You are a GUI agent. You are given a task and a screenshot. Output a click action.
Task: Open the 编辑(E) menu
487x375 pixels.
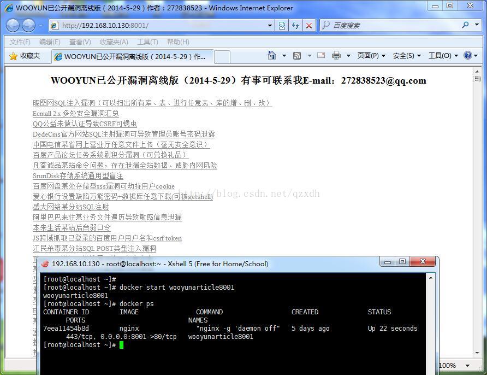pyautogui.click(x=50, y=42)
